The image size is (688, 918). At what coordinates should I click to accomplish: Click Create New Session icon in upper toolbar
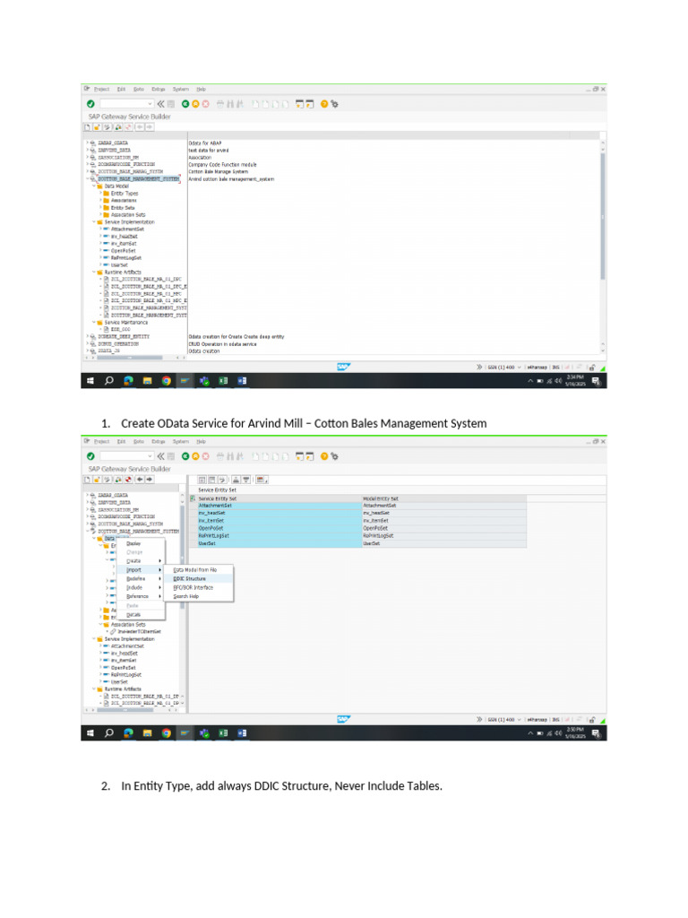click(x=299, y=104)
